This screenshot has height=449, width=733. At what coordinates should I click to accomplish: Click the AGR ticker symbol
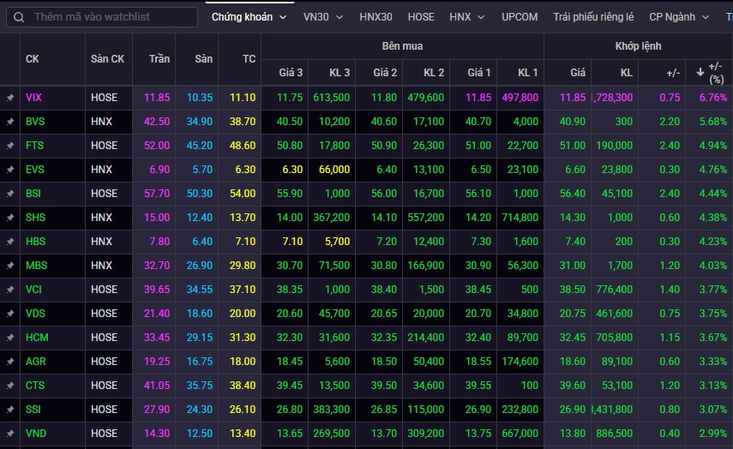(x=36, y=362)
